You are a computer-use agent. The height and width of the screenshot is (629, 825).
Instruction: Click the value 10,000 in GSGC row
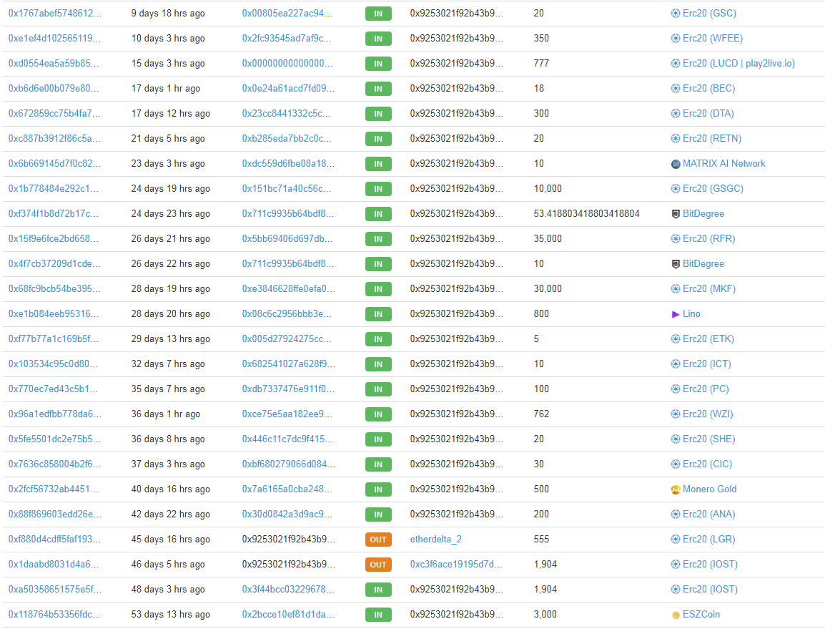click(548, 189)
